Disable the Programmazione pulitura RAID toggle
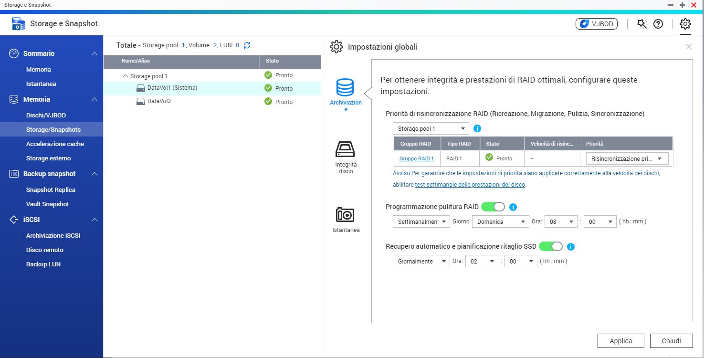The width and height of the screenshot is (704, 358). [x=493, y=207]
